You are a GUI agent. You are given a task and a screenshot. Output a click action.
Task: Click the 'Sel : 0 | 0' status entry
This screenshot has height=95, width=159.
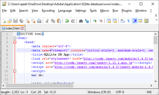point(50,92)
